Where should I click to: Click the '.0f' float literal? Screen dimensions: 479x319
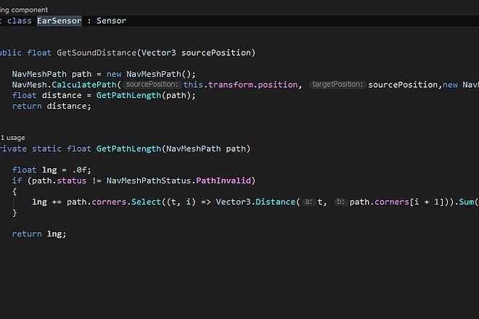pyautogui.click(x=79, y=170)
